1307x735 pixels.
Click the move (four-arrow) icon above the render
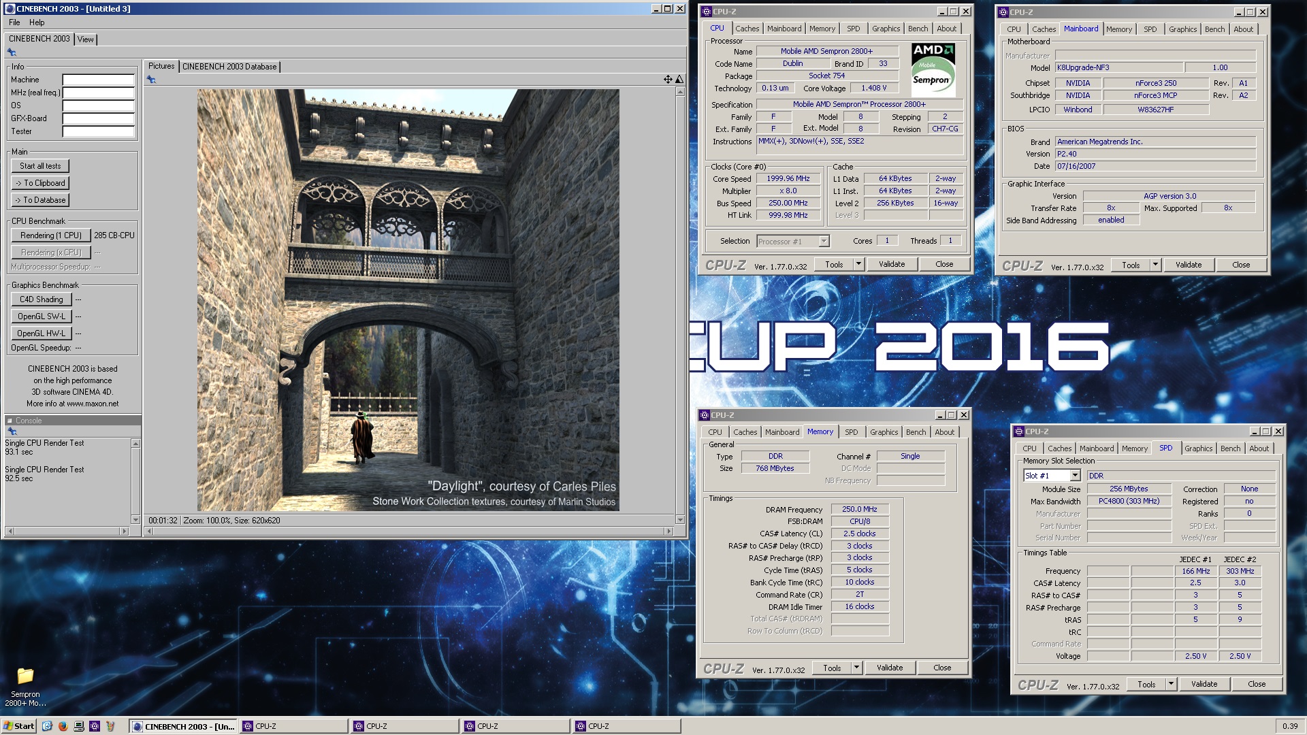coord(668,80)
